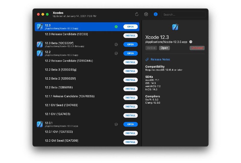Click the link icon beside Release Notes

click(x=147, y=59)
